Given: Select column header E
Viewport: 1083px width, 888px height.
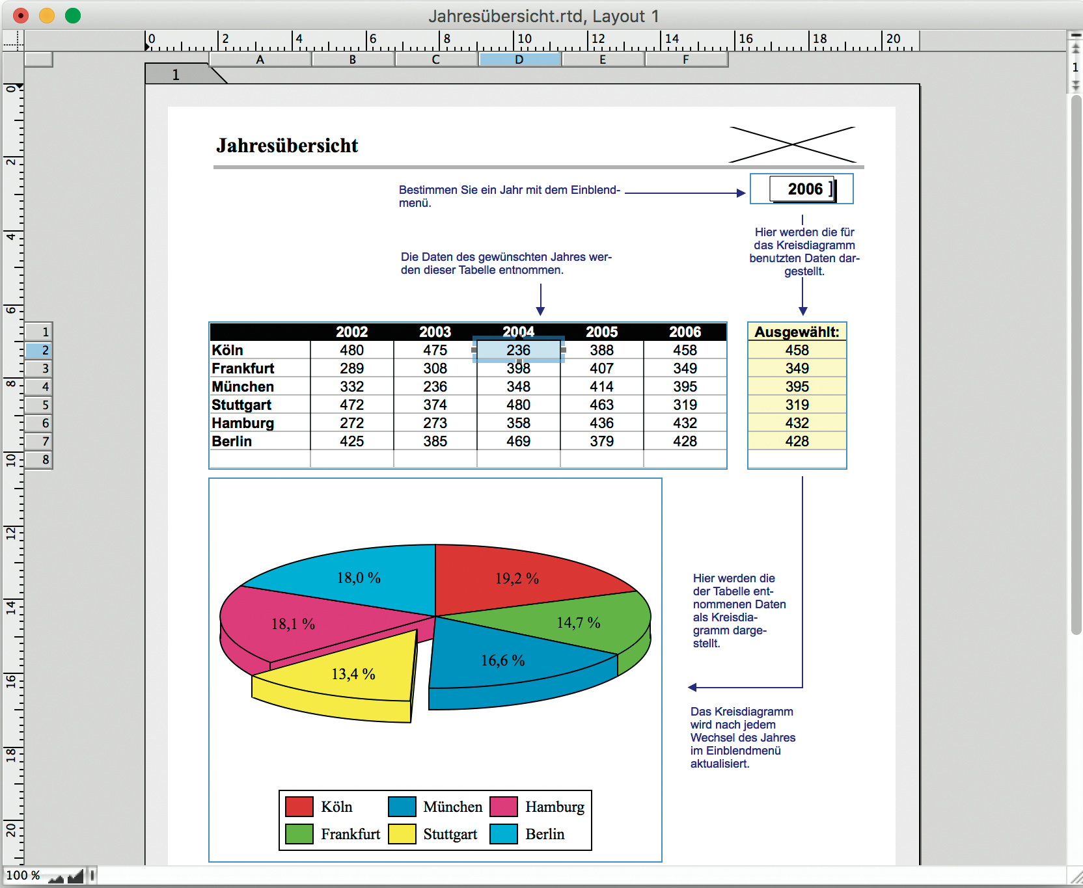Looking at the screenshot, I should tap(603, 59).
